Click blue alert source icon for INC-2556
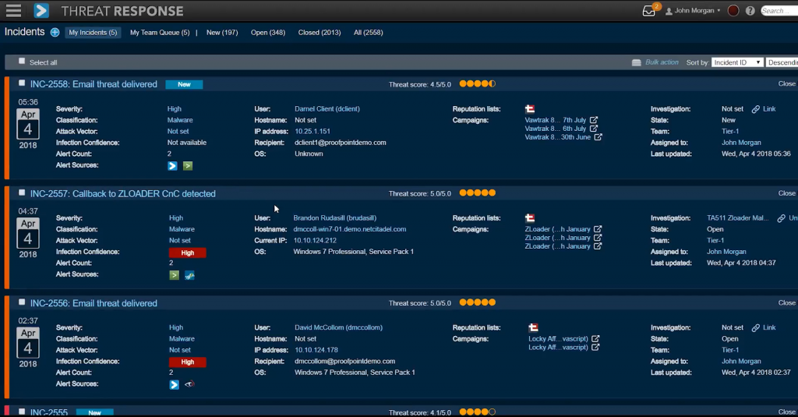 coord(174,385)
